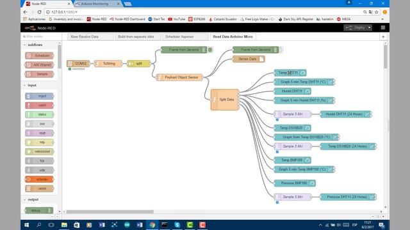This screenshot has height=230, width=410.
Task: Open the Arduino IDE from the taskbar
Action: 127,225
